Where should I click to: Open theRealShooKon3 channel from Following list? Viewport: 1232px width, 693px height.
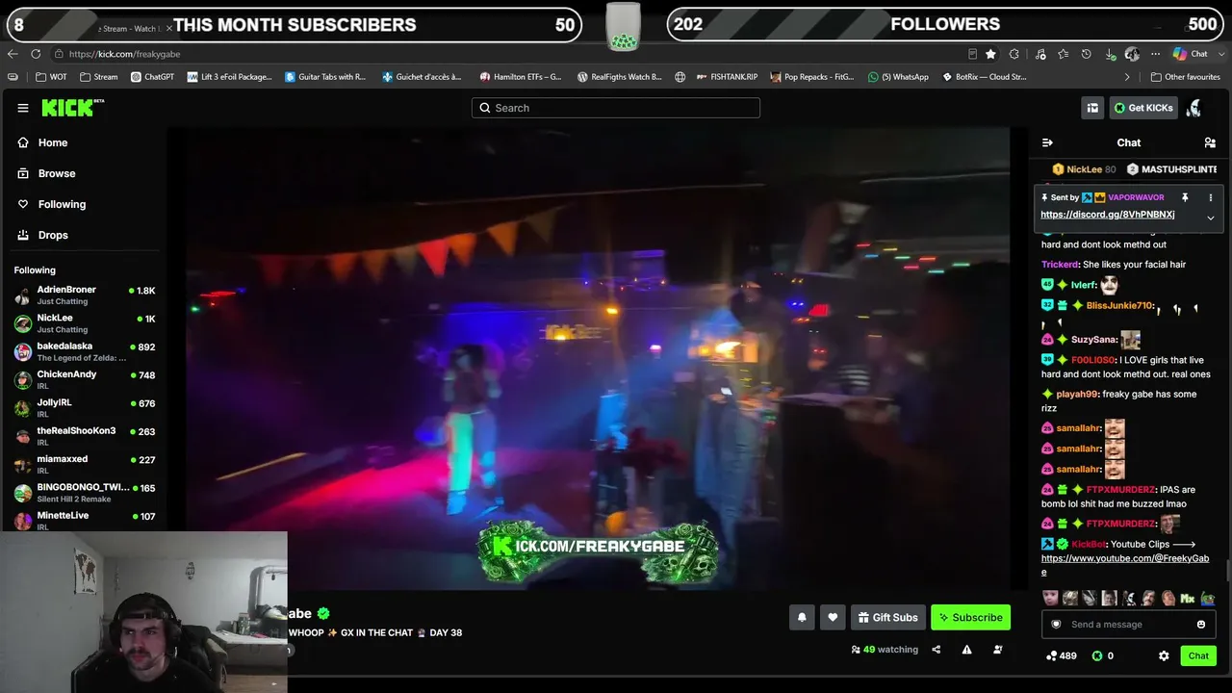pyautogui.click(x=85, y=436)
